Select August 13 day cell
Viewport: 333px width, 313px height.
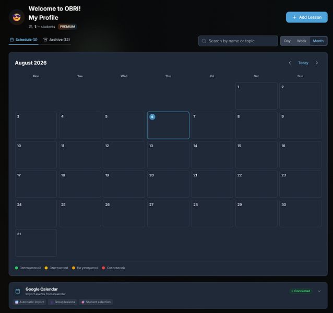click(x=168, y=155)
